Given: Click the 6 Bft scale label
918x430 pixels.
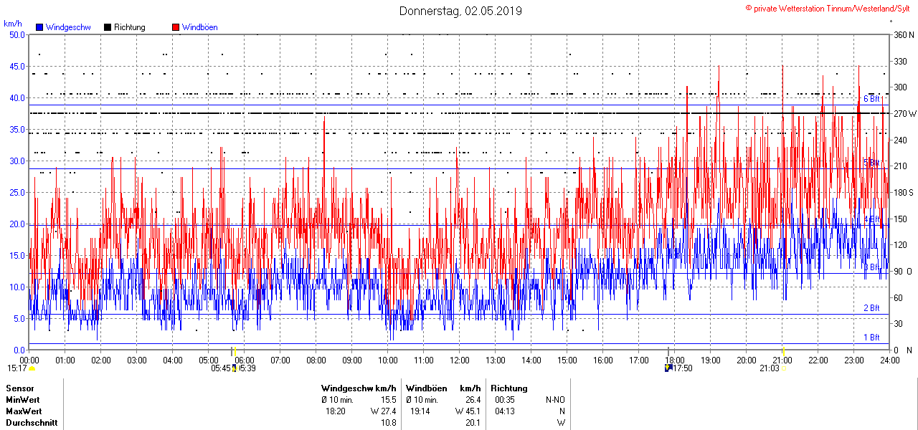Looking at the screenshot, I should (871, 99).
